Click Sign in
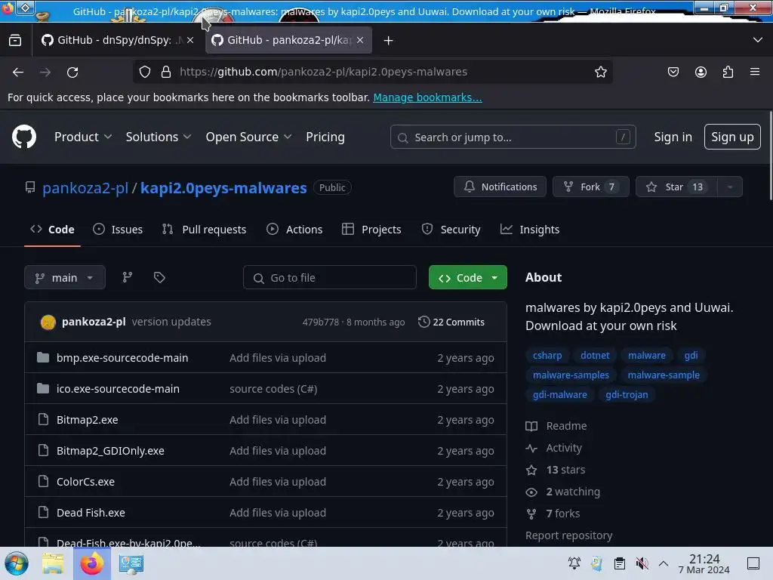Screen dimensions: 773x580 click(x=673, y=137)
